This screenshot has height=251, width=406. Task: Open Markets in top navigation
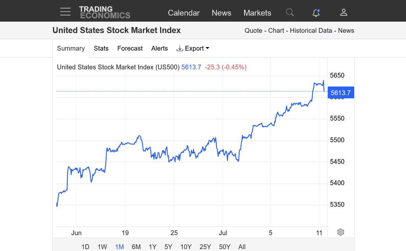click(257, 13)
